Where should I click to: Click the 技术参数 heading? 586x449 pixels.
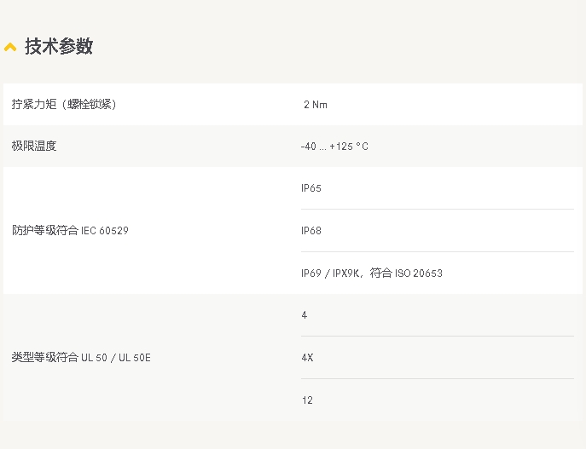(x=59, y=47)
